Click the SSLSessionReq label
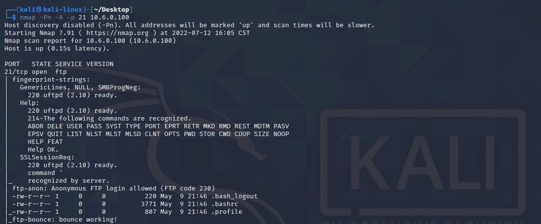This screenshot has width=541, height=224. point(47,157)
